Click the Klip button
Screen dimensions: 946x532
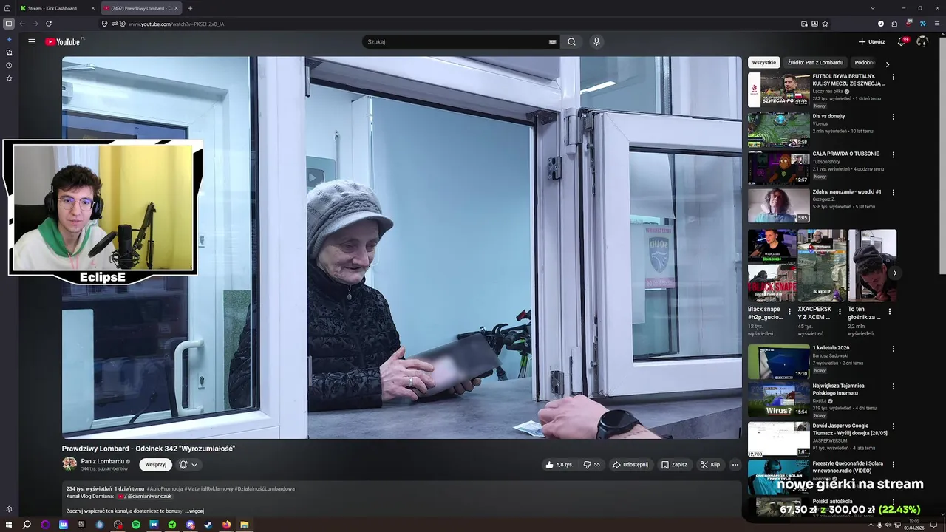click(x=710, y=465)
